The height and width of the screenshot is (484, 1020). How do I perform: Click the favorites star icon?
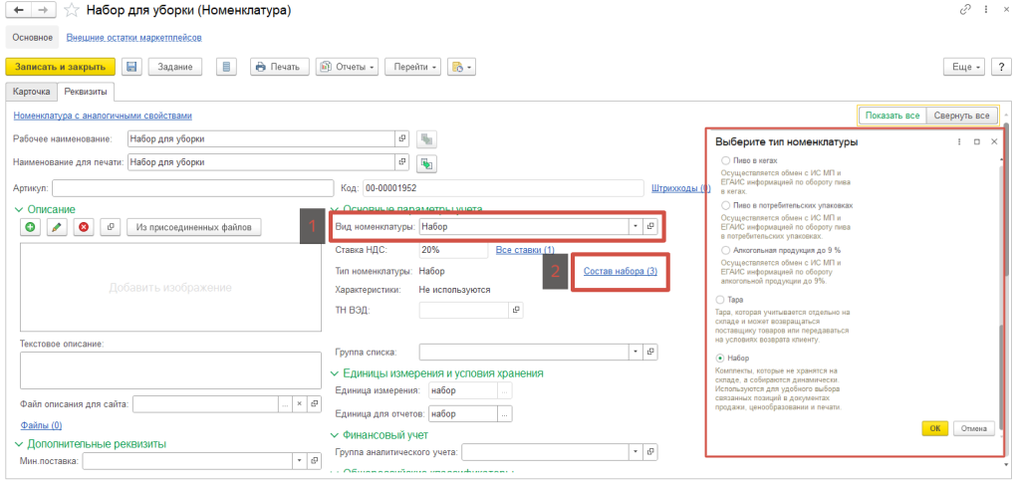coord(72,11)
